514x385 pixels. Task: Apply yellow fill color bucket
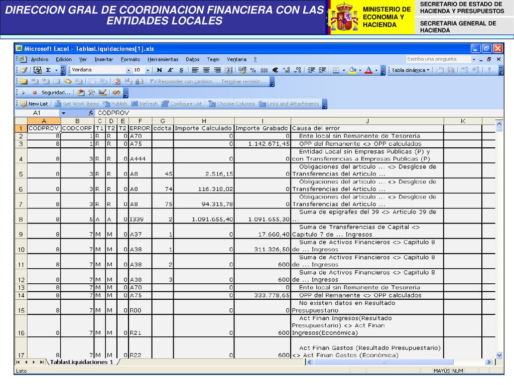(352, 70)
